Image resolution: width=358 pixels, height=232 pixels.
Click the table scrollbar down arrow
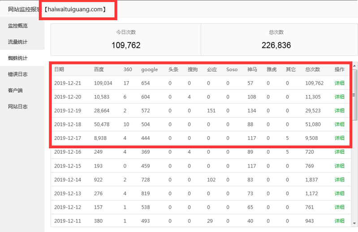(x=354, y=223)
